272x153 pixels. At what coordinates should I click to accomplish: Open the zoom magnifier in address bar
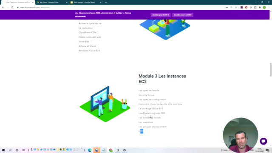point(231,8)
